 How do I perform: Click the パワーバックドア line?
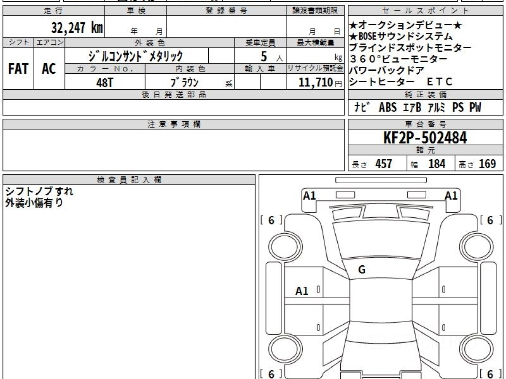coord(387,70)
